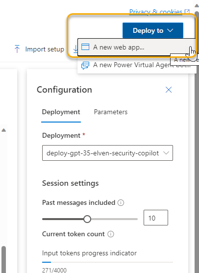Expand the Deploy to dropdown button
Viewport: 199px width, 273px height.
coord(153,30)
